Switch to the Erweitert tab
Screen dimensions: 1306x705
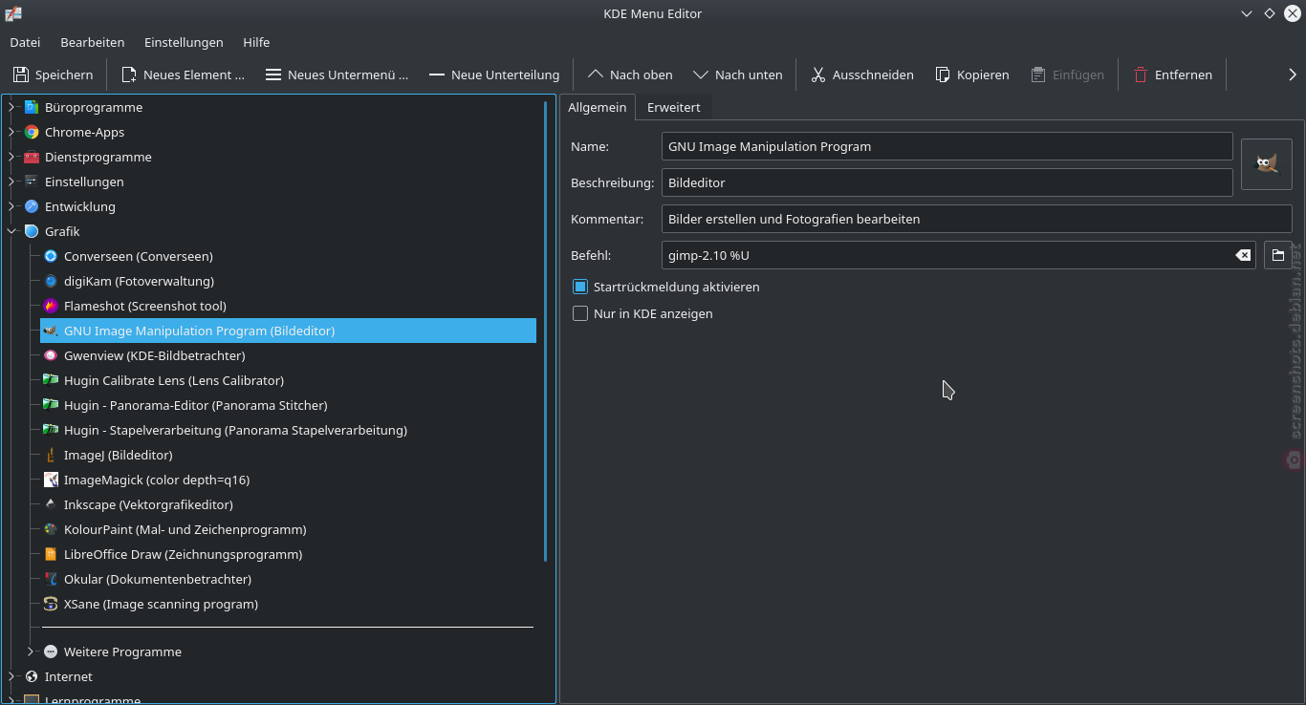click(674, 107)
